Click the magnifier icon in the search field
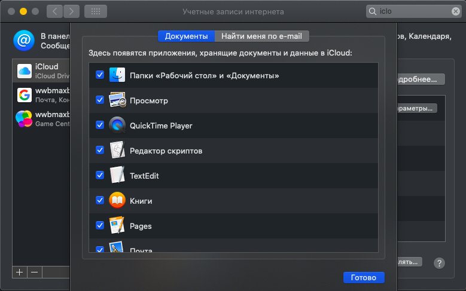Viewport: 466px width, 291px height. pyautogui.click(x=373, y=11)
